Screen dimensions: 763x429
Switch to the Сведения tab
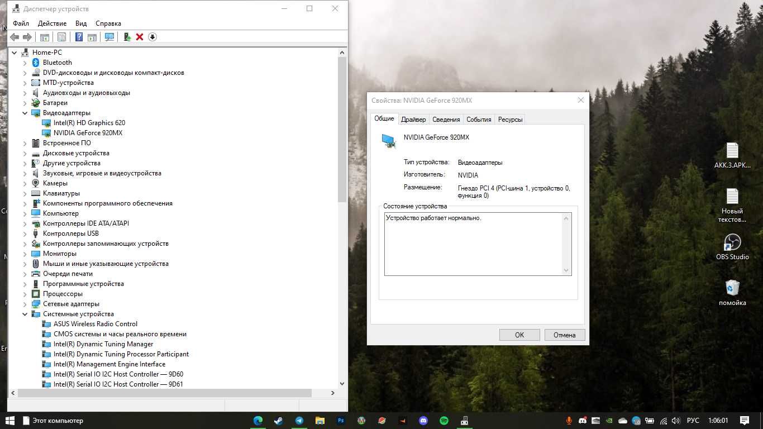pyautogui.click(x=446, y=120)
